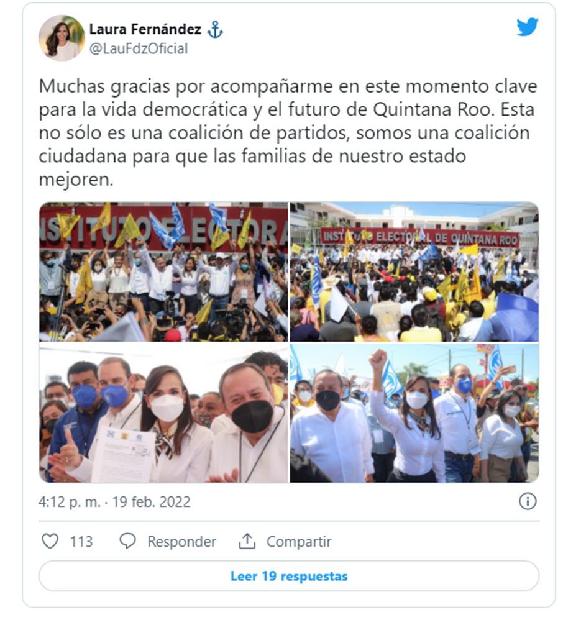The height and width of the screenshot is (620, 581).
Task: Click the Compartir share label
Action: (299, 541)
